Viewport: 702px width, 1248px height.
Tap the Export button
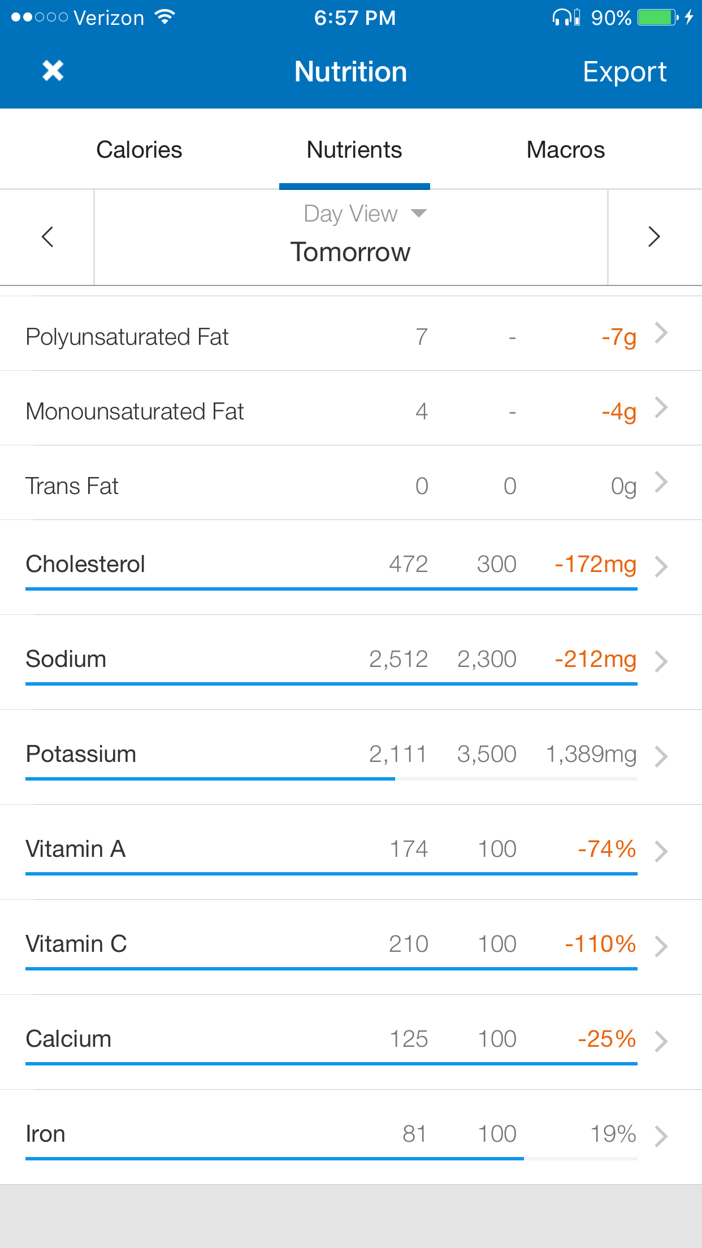pos(624,72)
